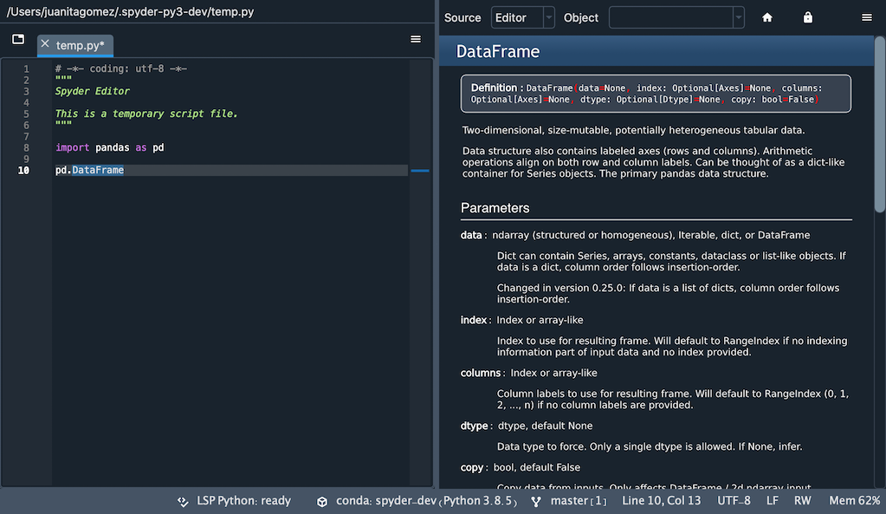Open the Help pane options menu (hamburger)

click(x=866, y=17)
